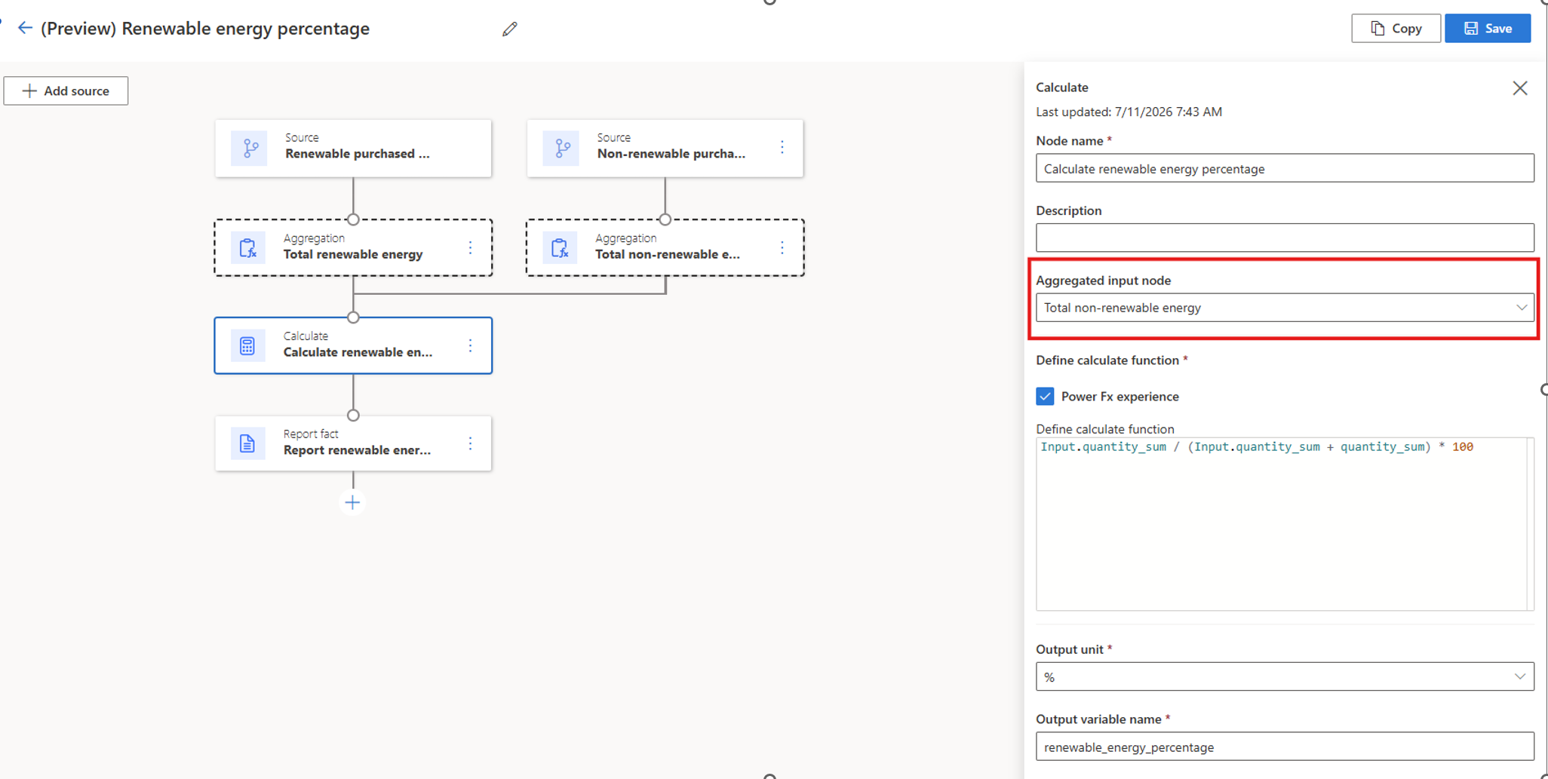The image size is (1548, 779).
Task: Click the Power Fx experience label
Action: click(1120, 397)
